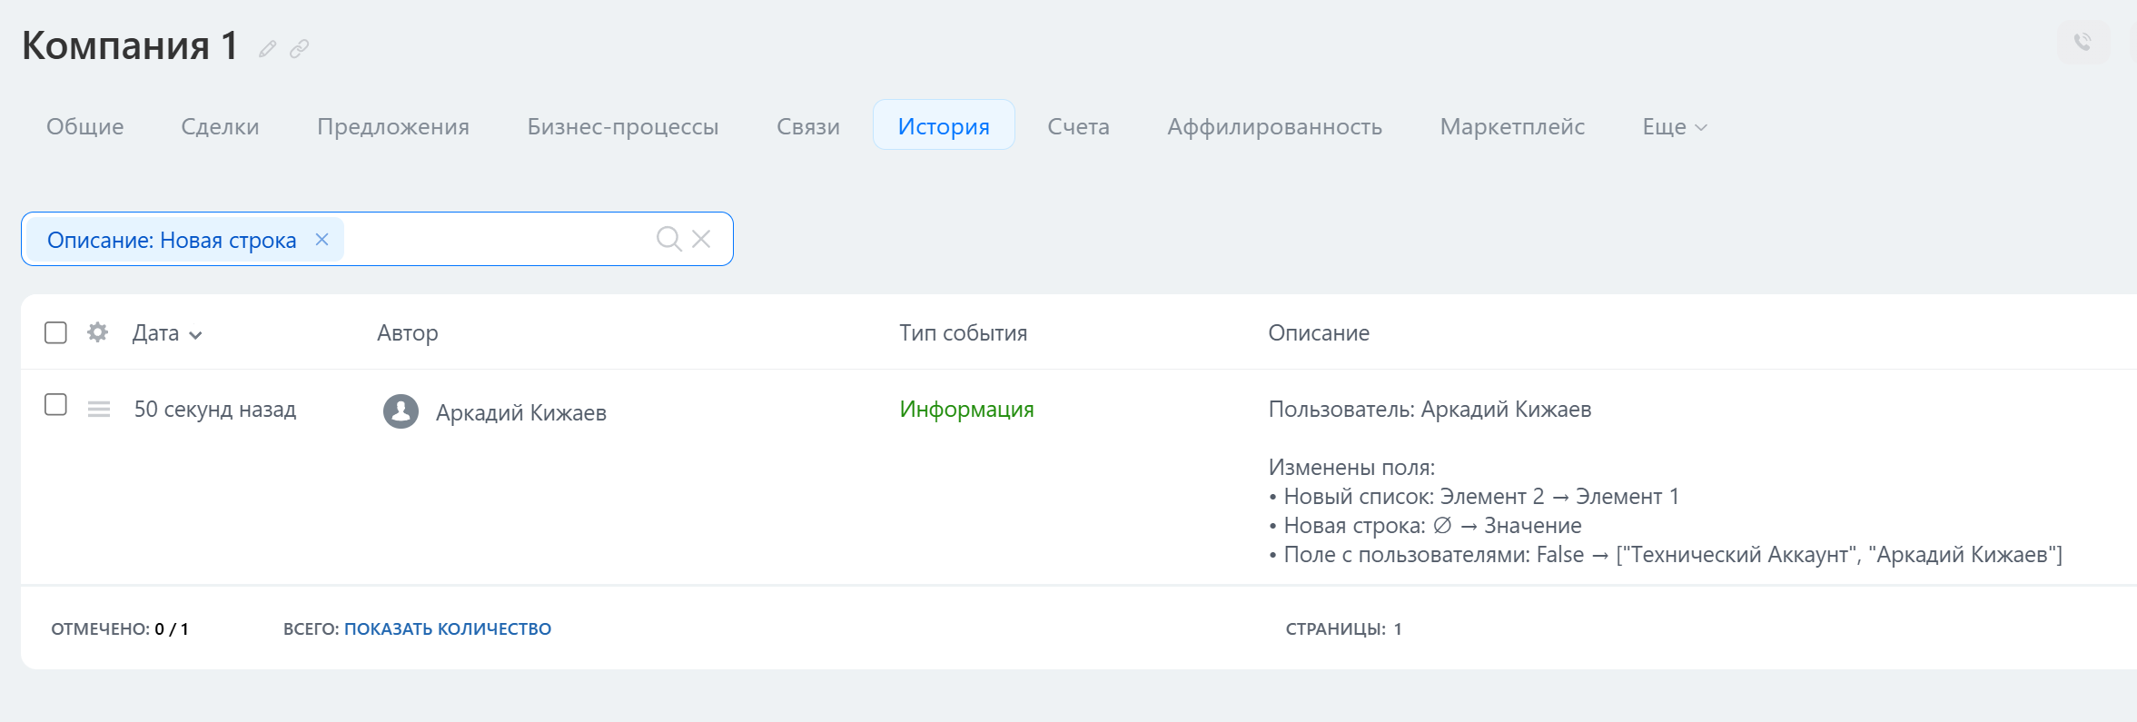Image resolution: width=2137 pixels, height=722 pixels.
Task: Click the magnifier search icon in the filter
Action: point(668,239)
